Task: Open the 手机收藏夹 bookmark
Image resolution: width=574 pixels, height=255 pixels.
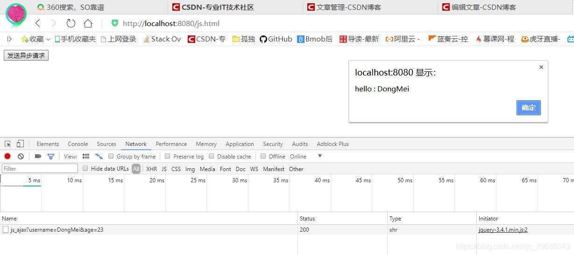Action: click(x=75, y=39)
